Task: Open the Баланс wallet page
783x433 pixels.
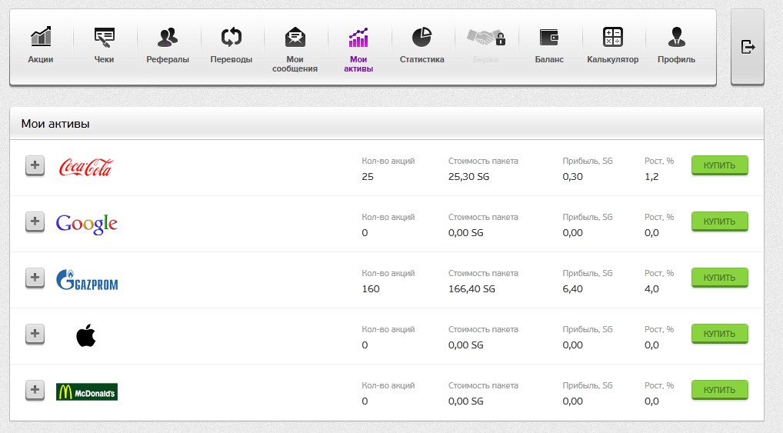Action: tap(549, 45)
